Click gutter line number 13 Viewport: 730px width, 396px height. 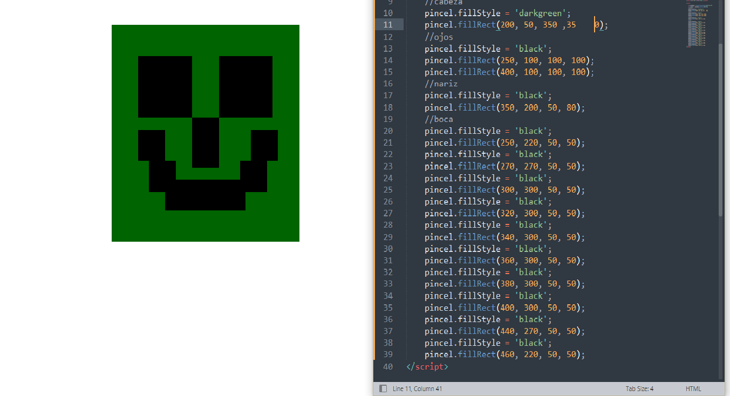[x=388, y=49]
